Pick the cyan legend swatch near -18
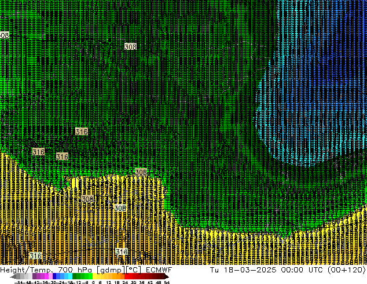367x284 pixels. coord(70,276)
